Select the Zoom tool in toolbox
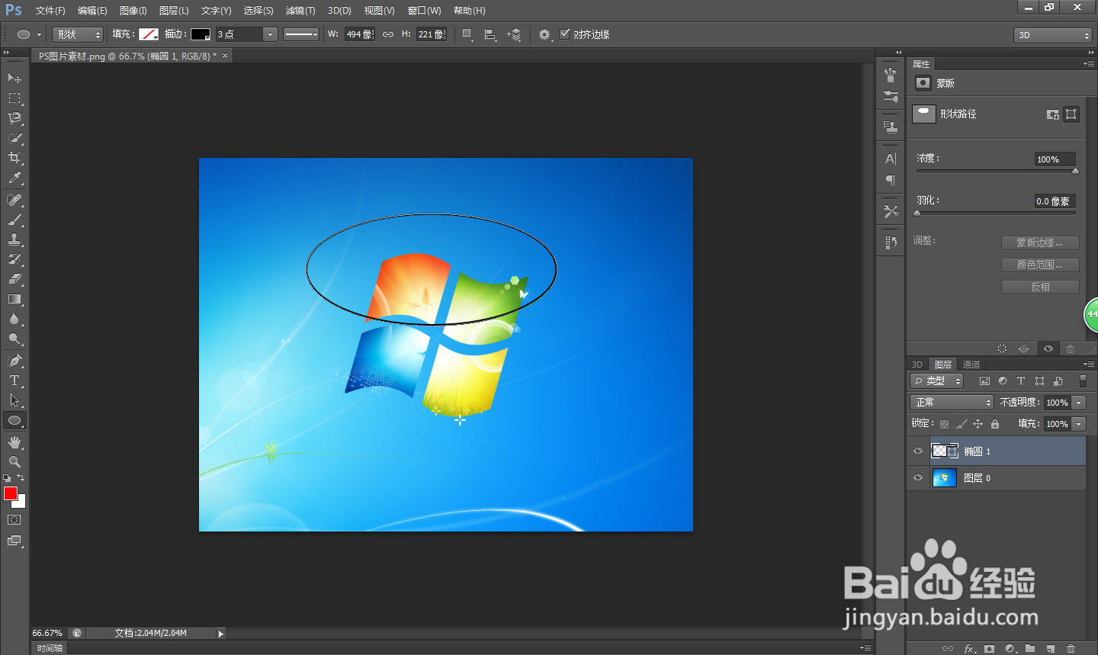The height and width of the screenshot is (655, 1098). 14,461
